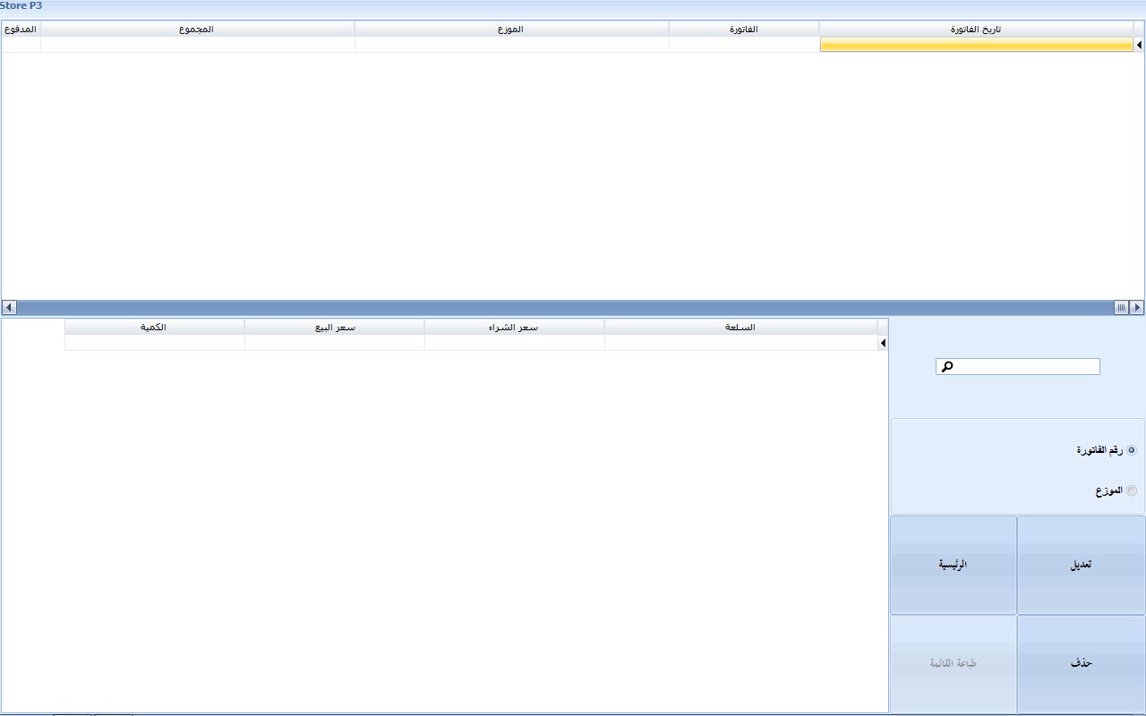
Task: Click the الموزع column header in the top grid
Action: tap(510, 30)
